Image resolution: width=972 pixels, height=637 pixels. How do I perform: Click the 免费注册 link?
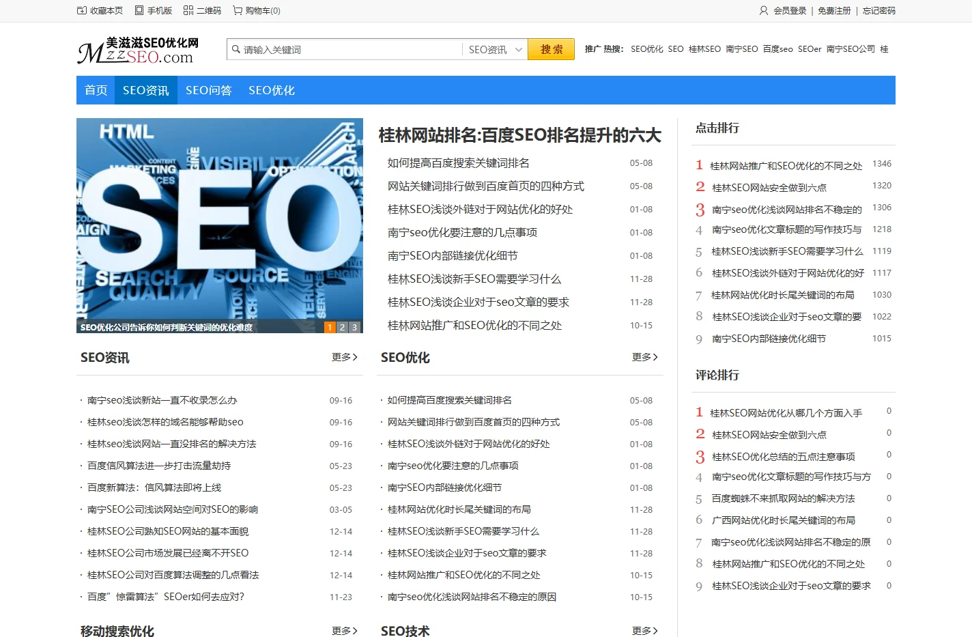tap(834, 10)
